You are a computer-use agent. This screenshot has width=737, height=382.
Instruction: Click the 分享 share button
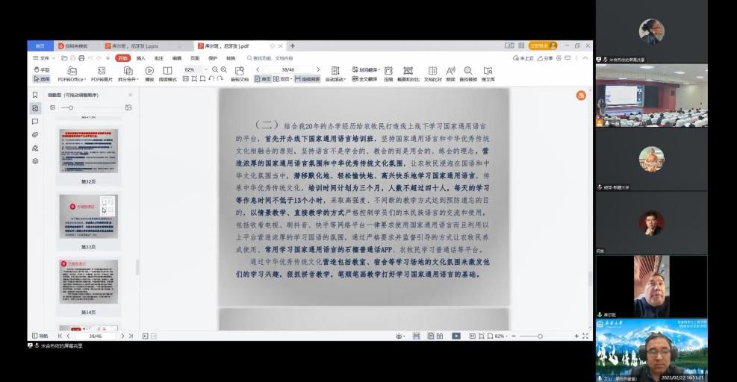click(x=545, y=57)
